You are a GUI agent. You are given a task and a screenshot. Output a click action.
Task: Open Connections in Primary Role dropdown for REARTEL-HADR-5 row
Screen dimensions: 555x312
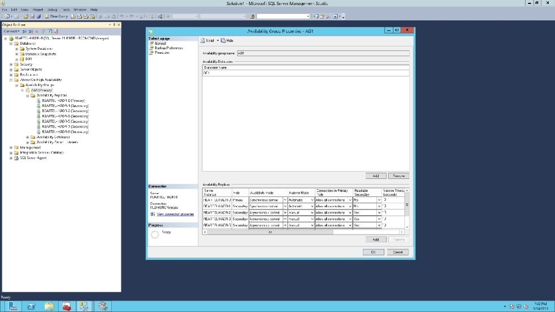(x=350, y=225)
